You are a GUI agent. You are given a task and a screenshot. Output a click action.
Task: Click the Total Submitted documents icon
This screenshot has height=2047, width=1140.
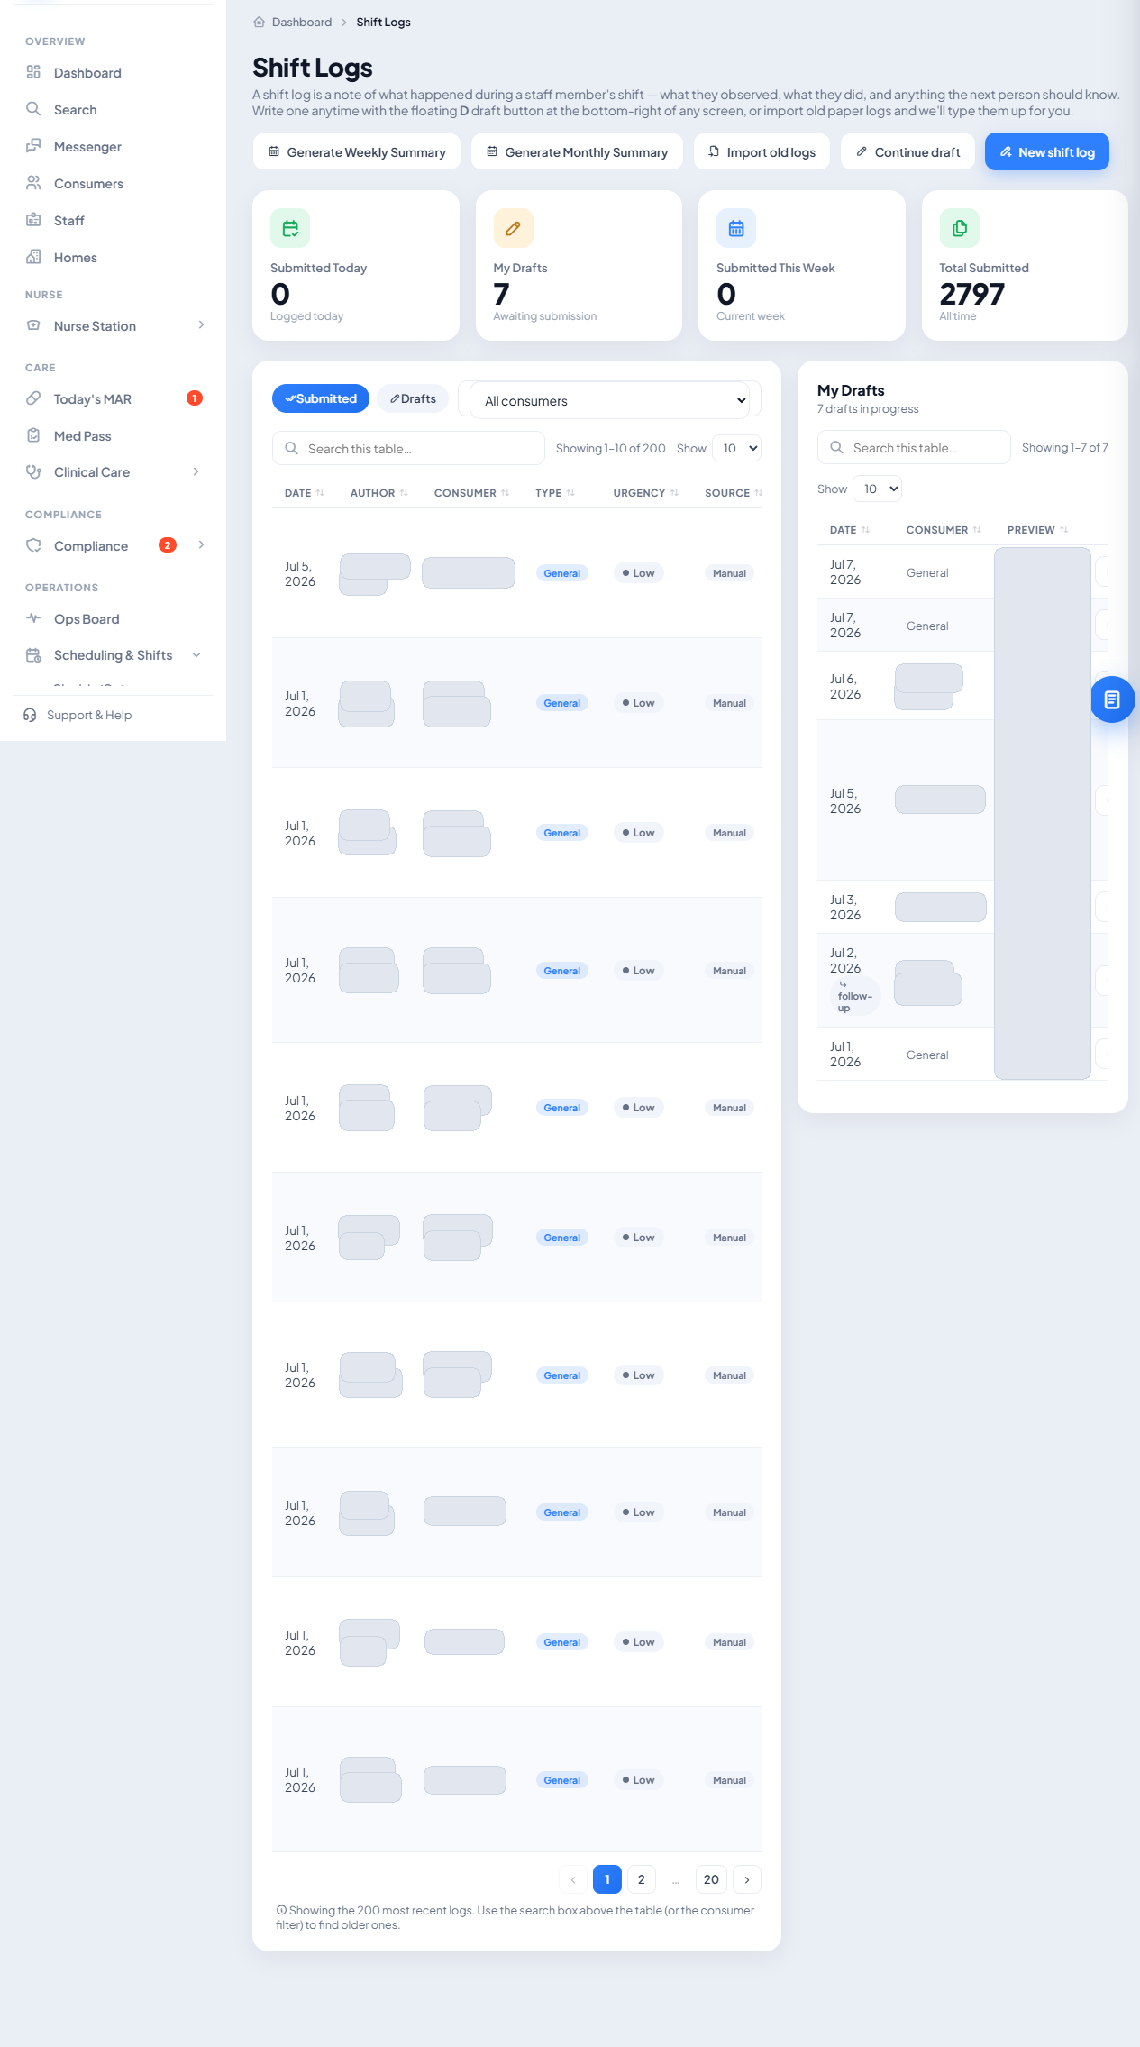[x=959, y=228]
